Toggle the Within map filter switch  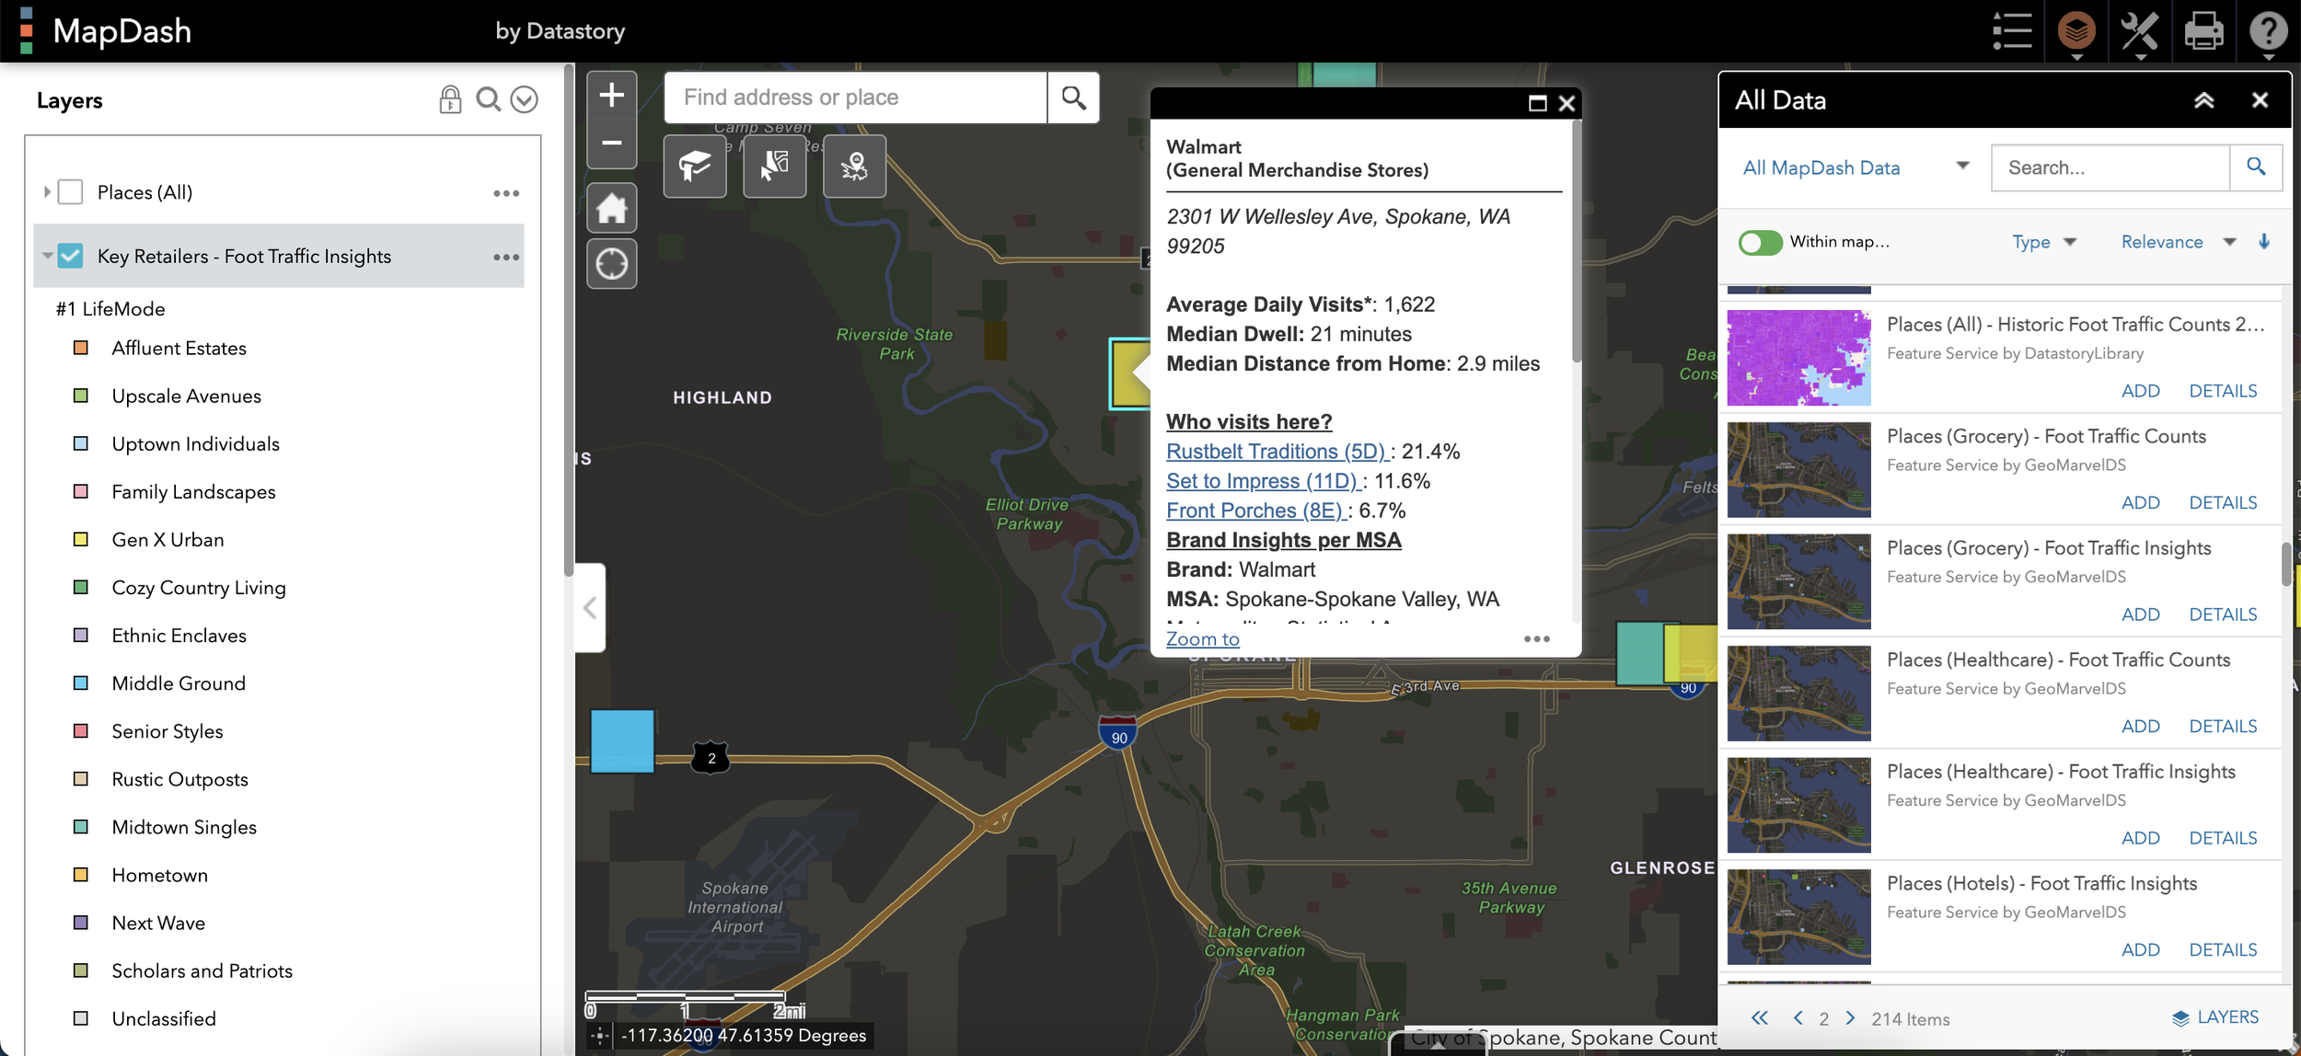tap(1760, 242)
